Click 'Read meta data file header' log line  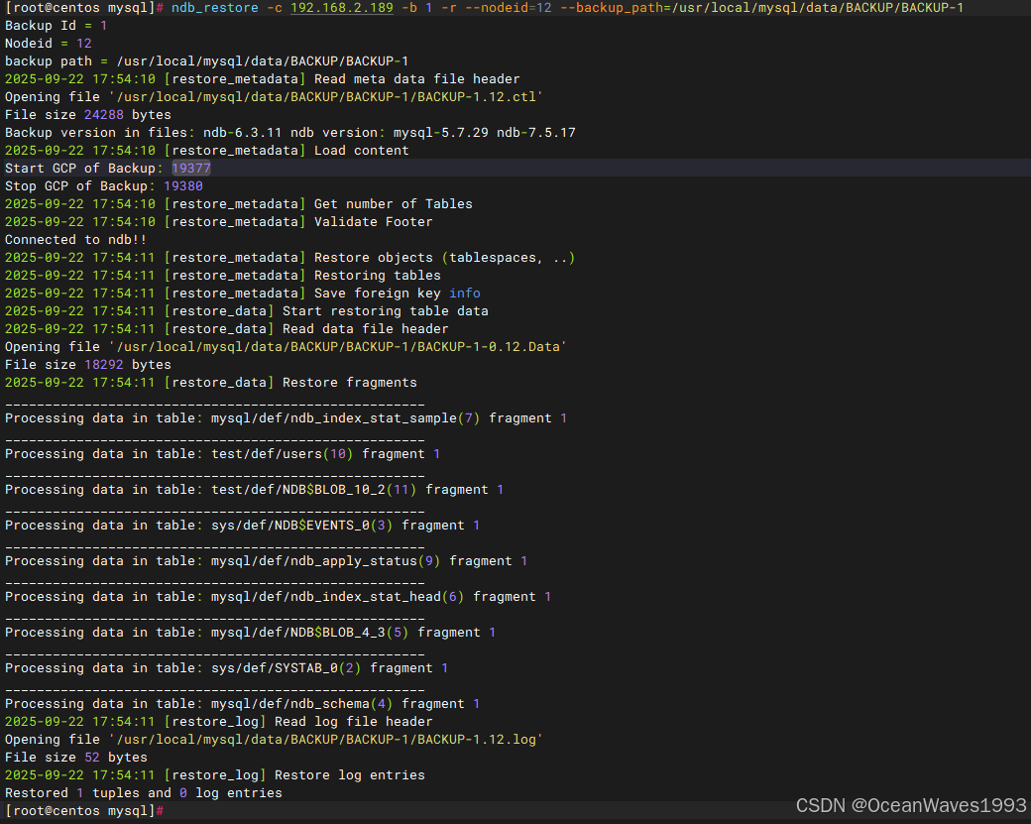point(263,79)
